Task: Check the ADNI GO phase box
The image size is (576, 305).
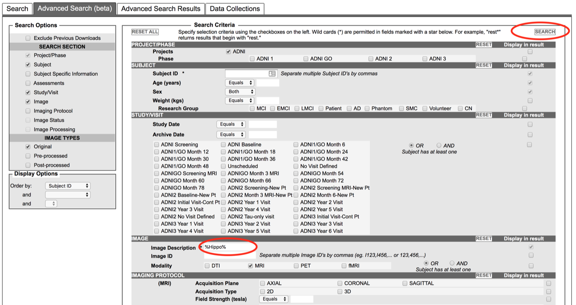Action: (306, 59)
